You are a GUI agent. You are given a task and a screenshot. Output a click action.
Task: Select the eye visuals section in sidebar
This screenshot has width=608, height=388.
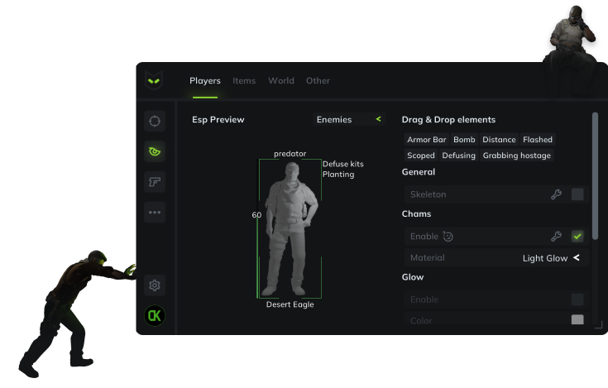coord(155,151)
